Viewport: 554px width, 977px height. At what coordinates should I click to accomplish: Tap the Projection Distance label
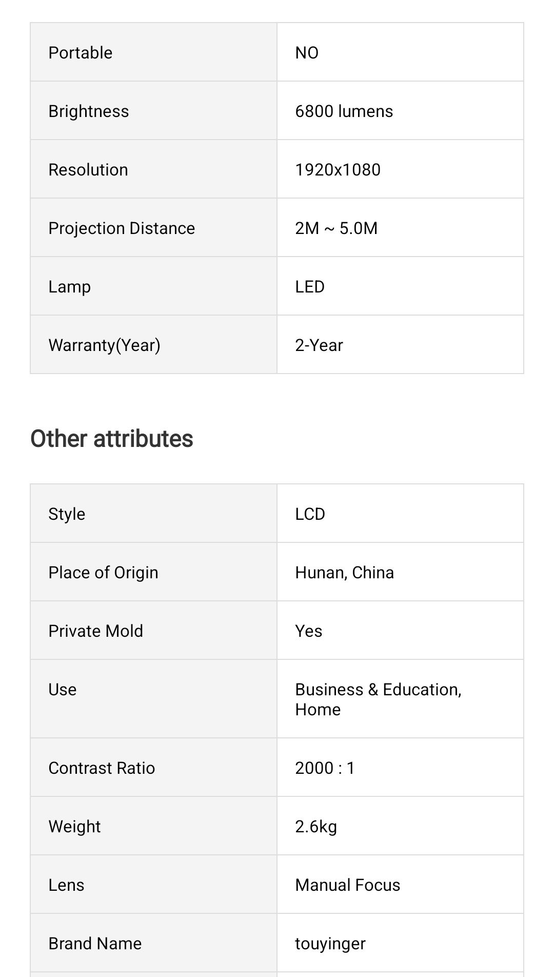[122, 228]
